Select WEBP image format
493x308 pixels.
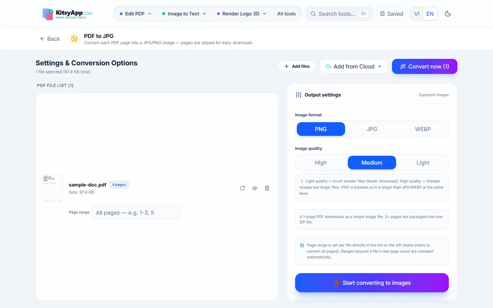(x=423, y=129)
